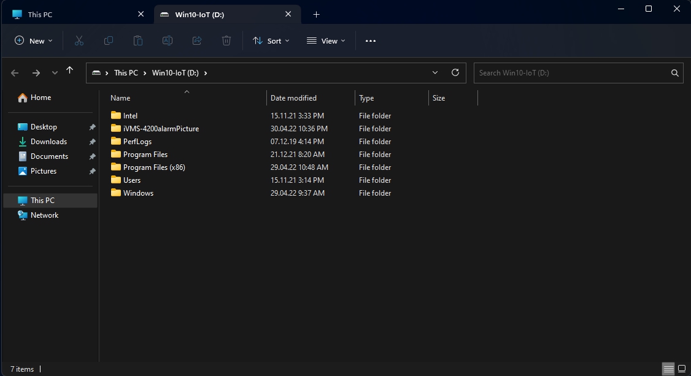Click date 30.04.22 10:36 PM
691x376 pixels.
[x=299, y=129]
